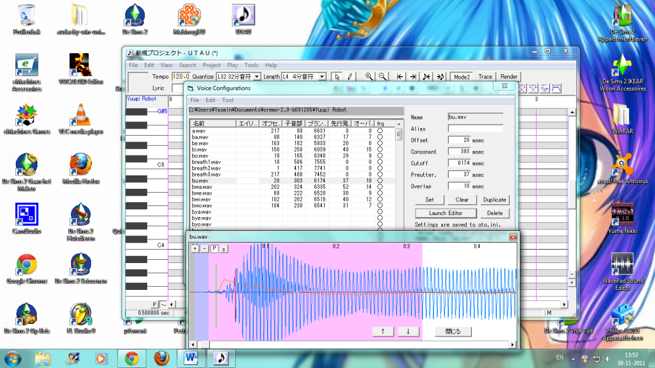Open the Quantize dropdown
The width and height of the screenshot is (655, 368).
(257, 77)
